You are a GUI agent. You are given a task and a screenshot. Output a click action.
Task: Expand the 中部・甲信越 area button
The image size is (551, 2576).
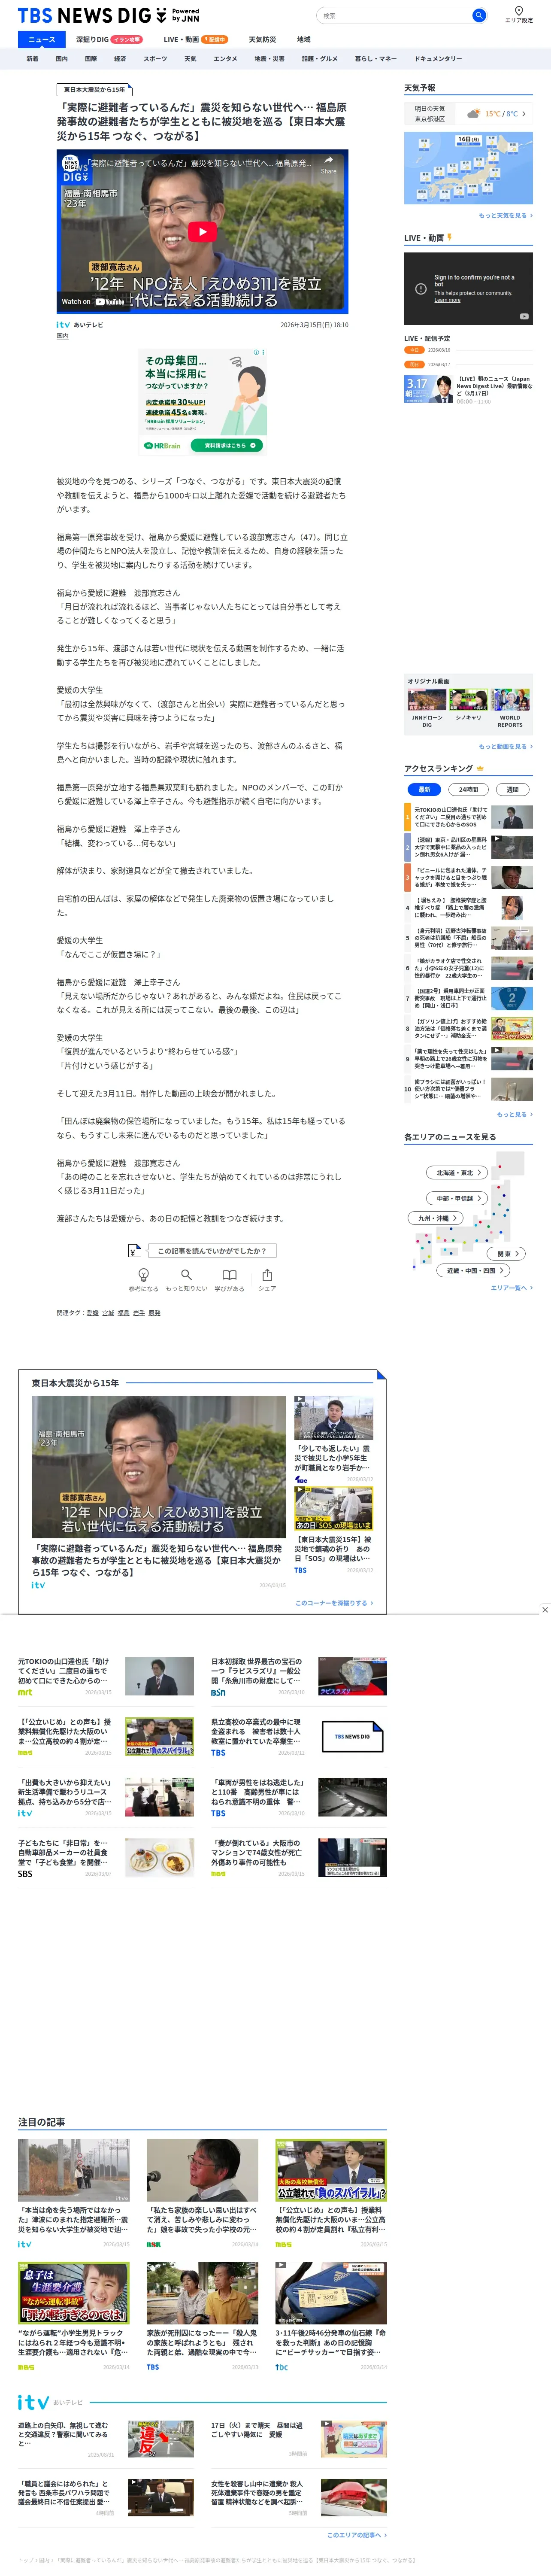pos(458,1198)
